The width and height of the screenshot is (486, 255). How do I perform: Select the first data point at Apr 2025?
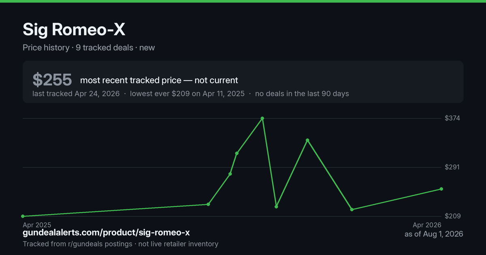23,216
